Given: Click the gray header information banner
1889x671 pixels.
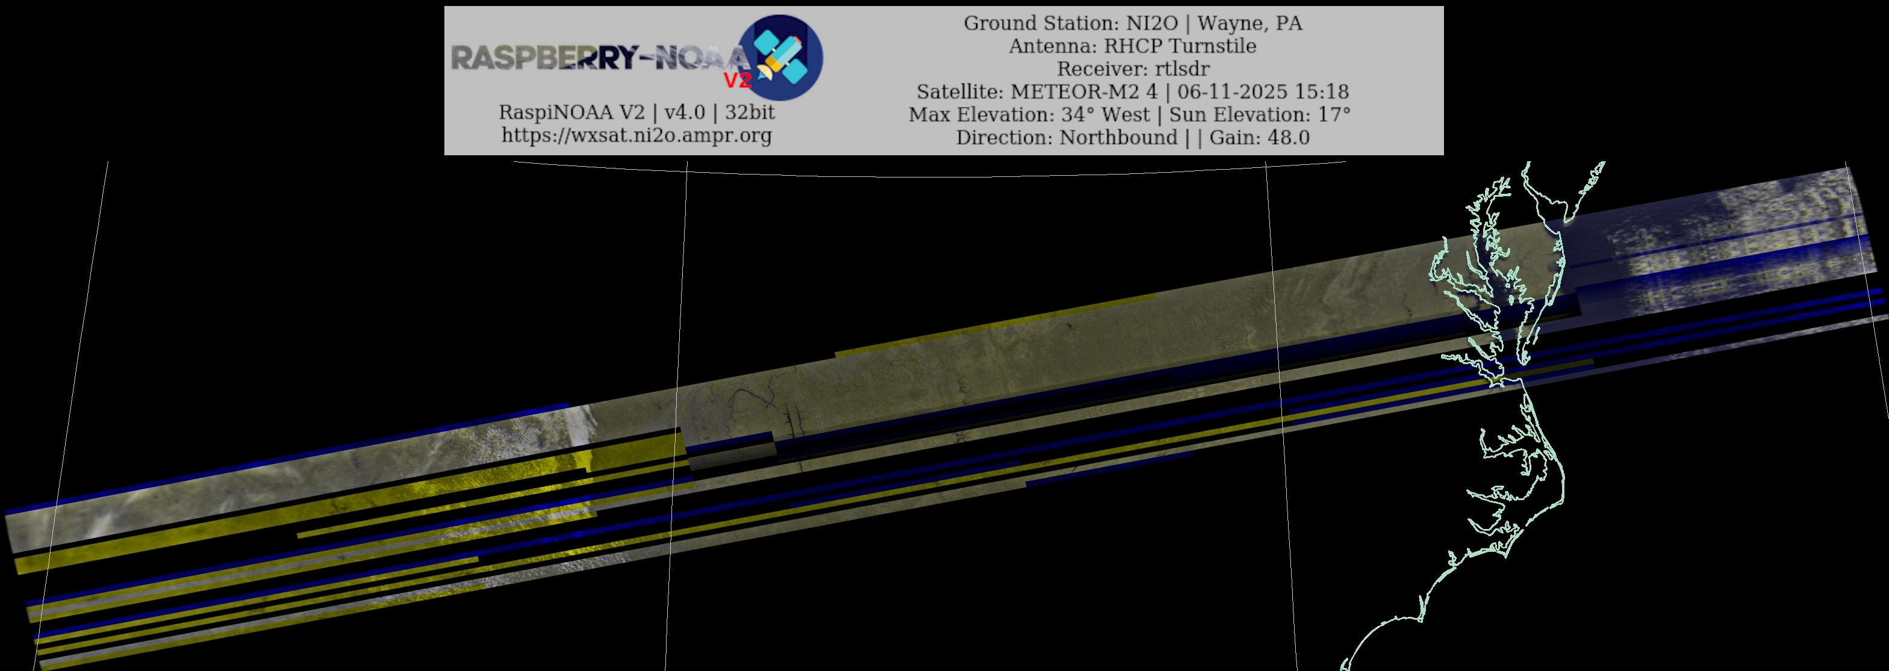Looking at the screenshot, I should click(865, 81).
